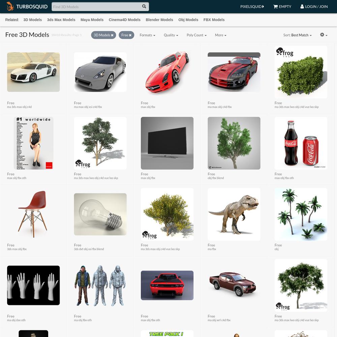Click the 'obj fbx blend' format text
Viewport: 337px width, 337px height.
(x=216, y=178)
